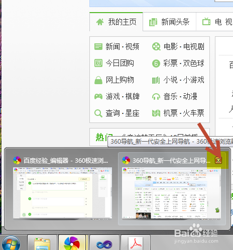Click the news icon beside 新闻·视频
This screenshot has height=250, width=233.
click(x=98, y=46)
